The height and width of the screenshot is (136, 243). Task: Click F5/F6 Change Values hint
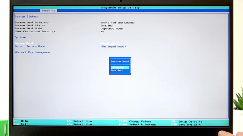(x=135, y=122)
